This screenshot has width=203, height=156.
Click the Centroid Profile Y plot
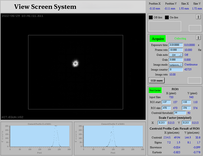(x=113, y=136)
